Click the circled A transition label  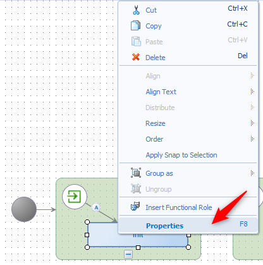(x=96, y=207)
